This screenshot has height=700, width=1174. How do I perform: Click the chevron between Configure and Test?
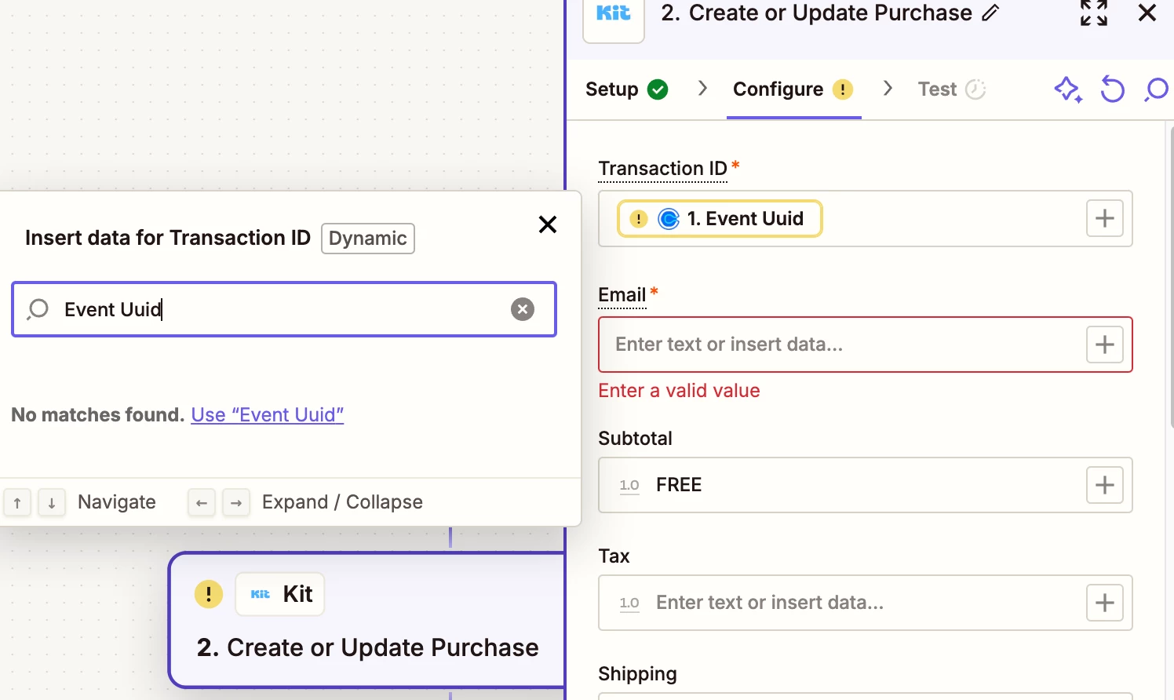click(x=888, y=89)
